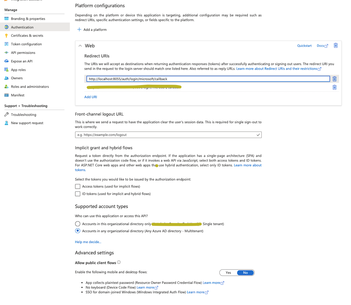Enable the Access tokens checkbox

tap(78, 186)
